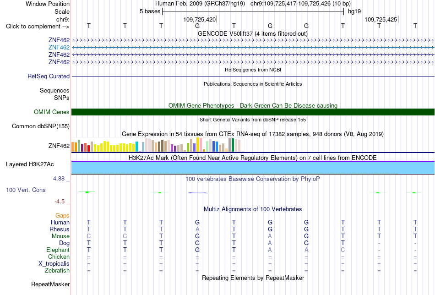The width and height of the screenshot is (435, 295).
Task: Click the Chicken species label
Action: (x=59, y=257)
